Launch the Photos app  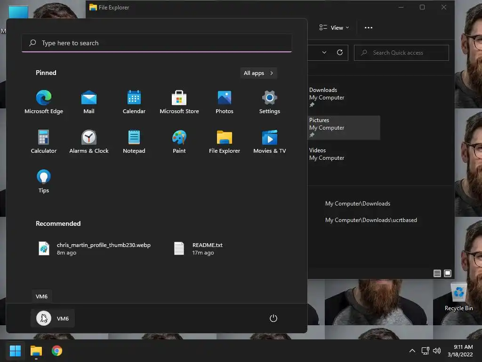225,102
